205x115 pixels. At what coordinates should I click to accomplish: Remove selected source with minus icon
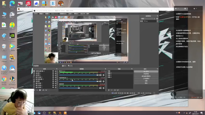37,90
